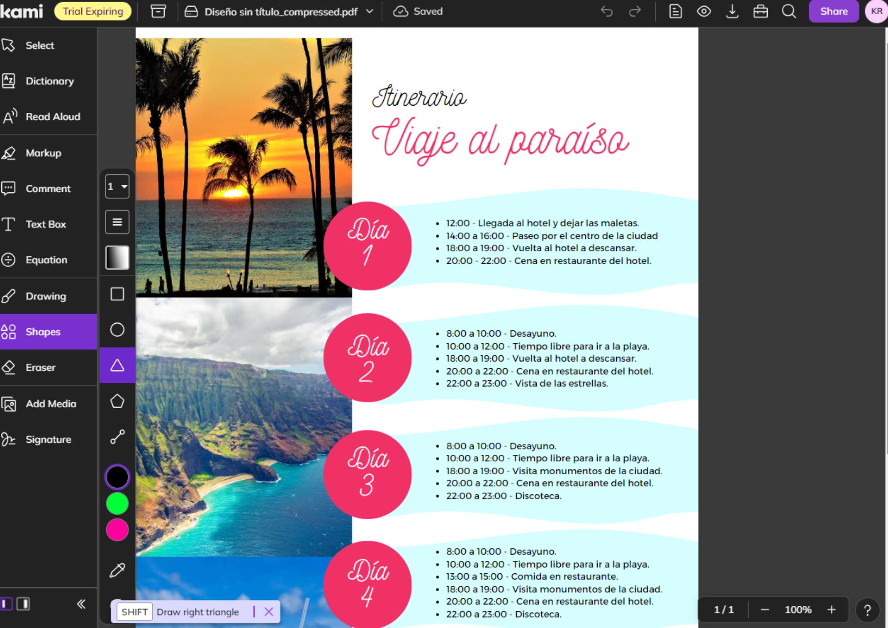The image size is (888, 628).
Task: Toggle the preview/reader mode
Action: pyautogui.click(x=705, y=12)
